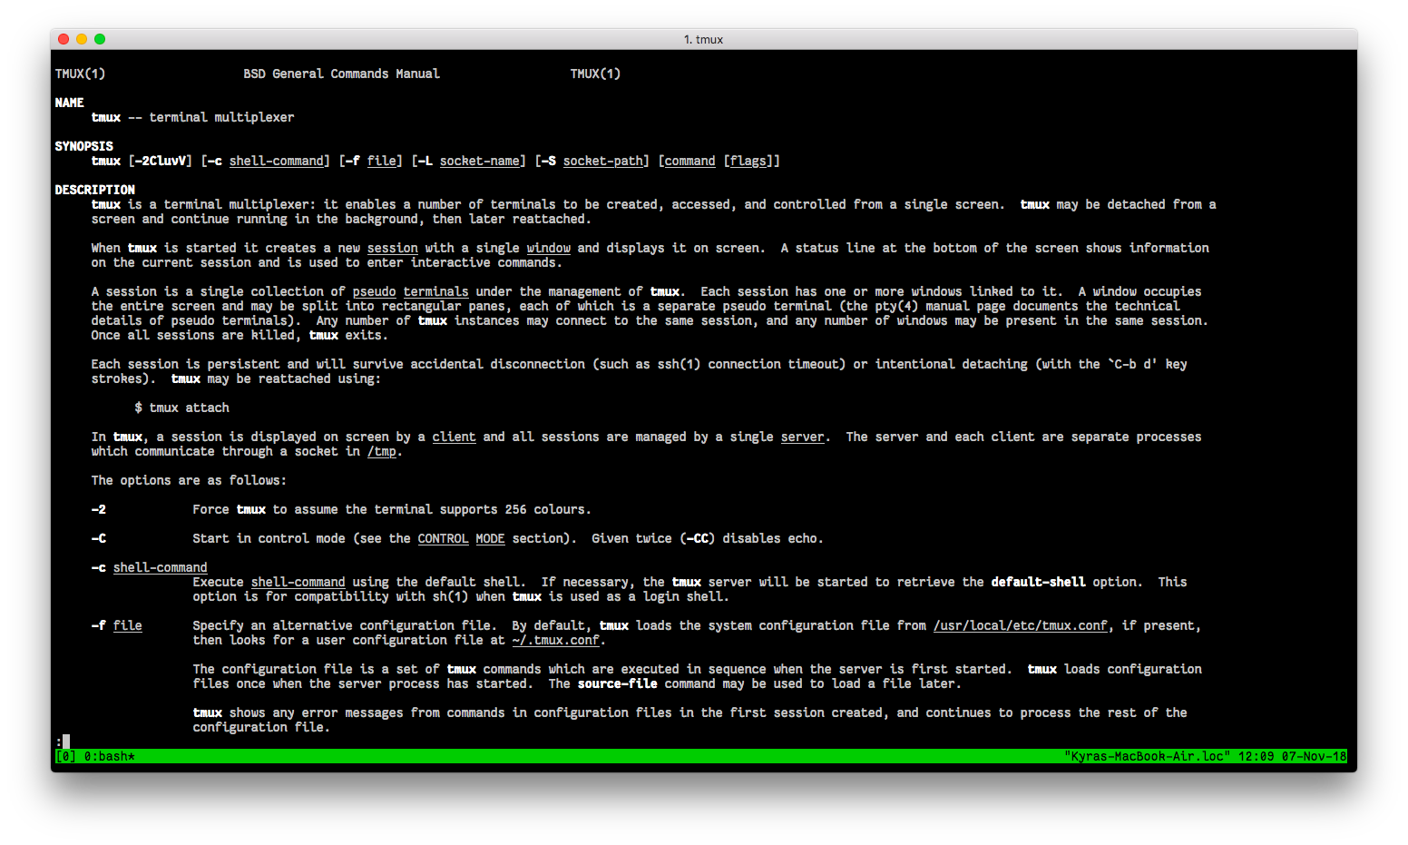Viewport: 1408px width, 845px height.
Task: Click the session index [0] on status bar
Action: coord(64,754)
